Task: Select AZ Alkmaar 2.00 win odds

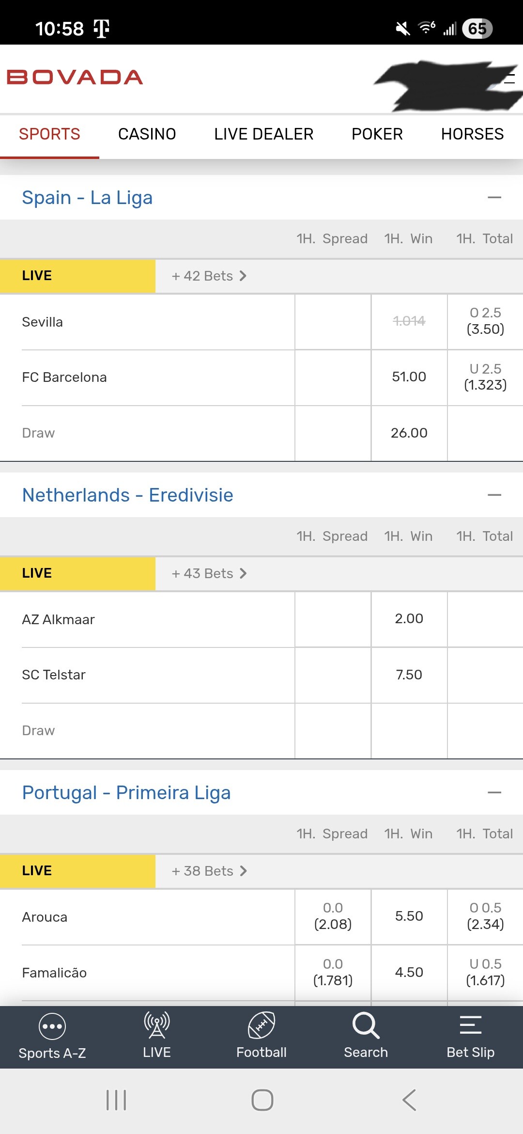Action: (x=409, y=619)
